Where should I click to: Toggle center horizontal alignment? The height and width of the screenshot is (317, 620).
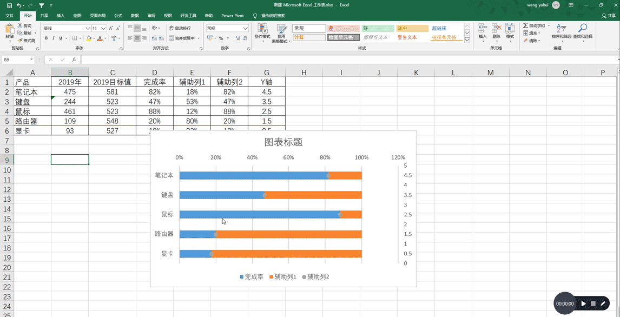pyautogui.click(x=137, y=38)
